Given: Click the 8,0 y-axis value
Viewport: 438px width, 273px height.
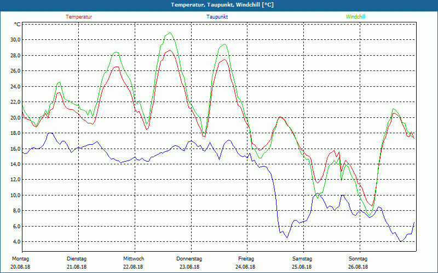Looking at the screenshot, I should tap(16, 211).
